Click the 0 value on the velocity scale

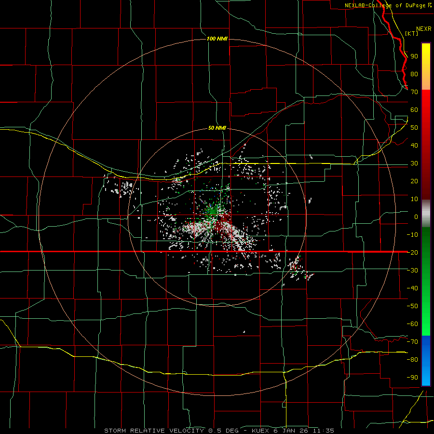pyautogui.click(x=416, y=217)
